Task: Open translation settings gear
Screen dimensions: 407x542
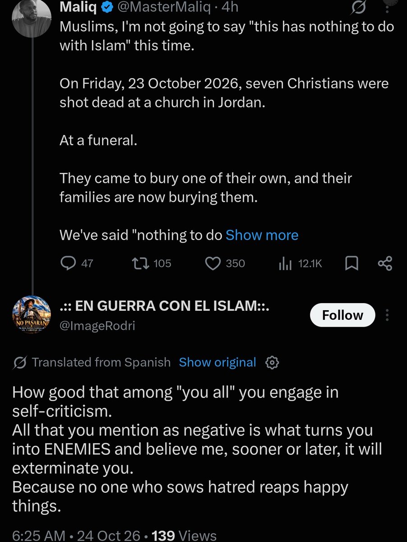Action: pyautogui.click(x=273, y=362)
